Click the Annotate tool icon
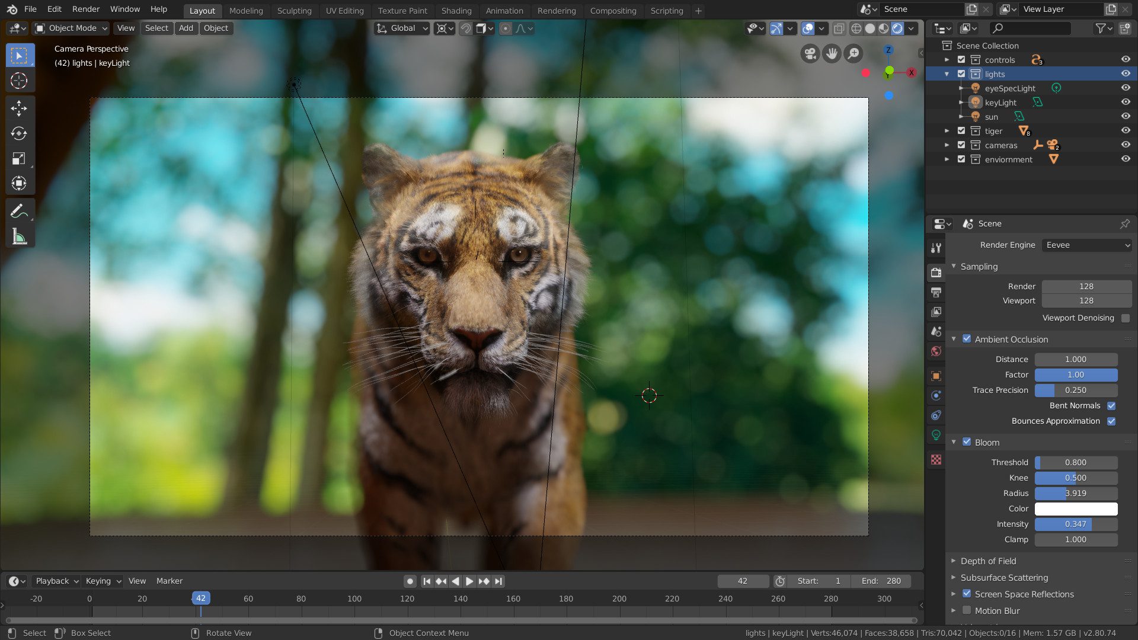Screen dimensions: 1138x640 point(20,211)
